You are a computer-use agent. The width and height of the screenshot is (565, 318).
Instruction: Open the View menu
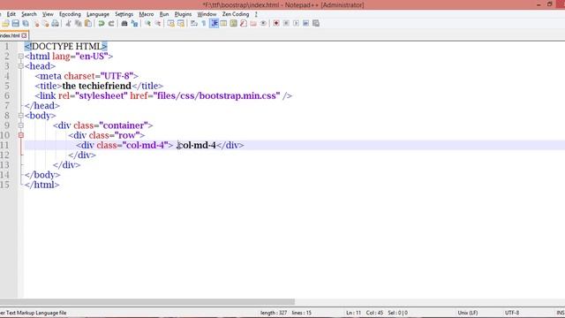click(48, 14)
